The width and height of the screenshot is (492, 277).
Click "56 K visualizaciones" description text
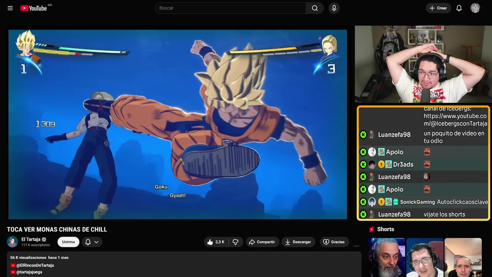point(28,257)
